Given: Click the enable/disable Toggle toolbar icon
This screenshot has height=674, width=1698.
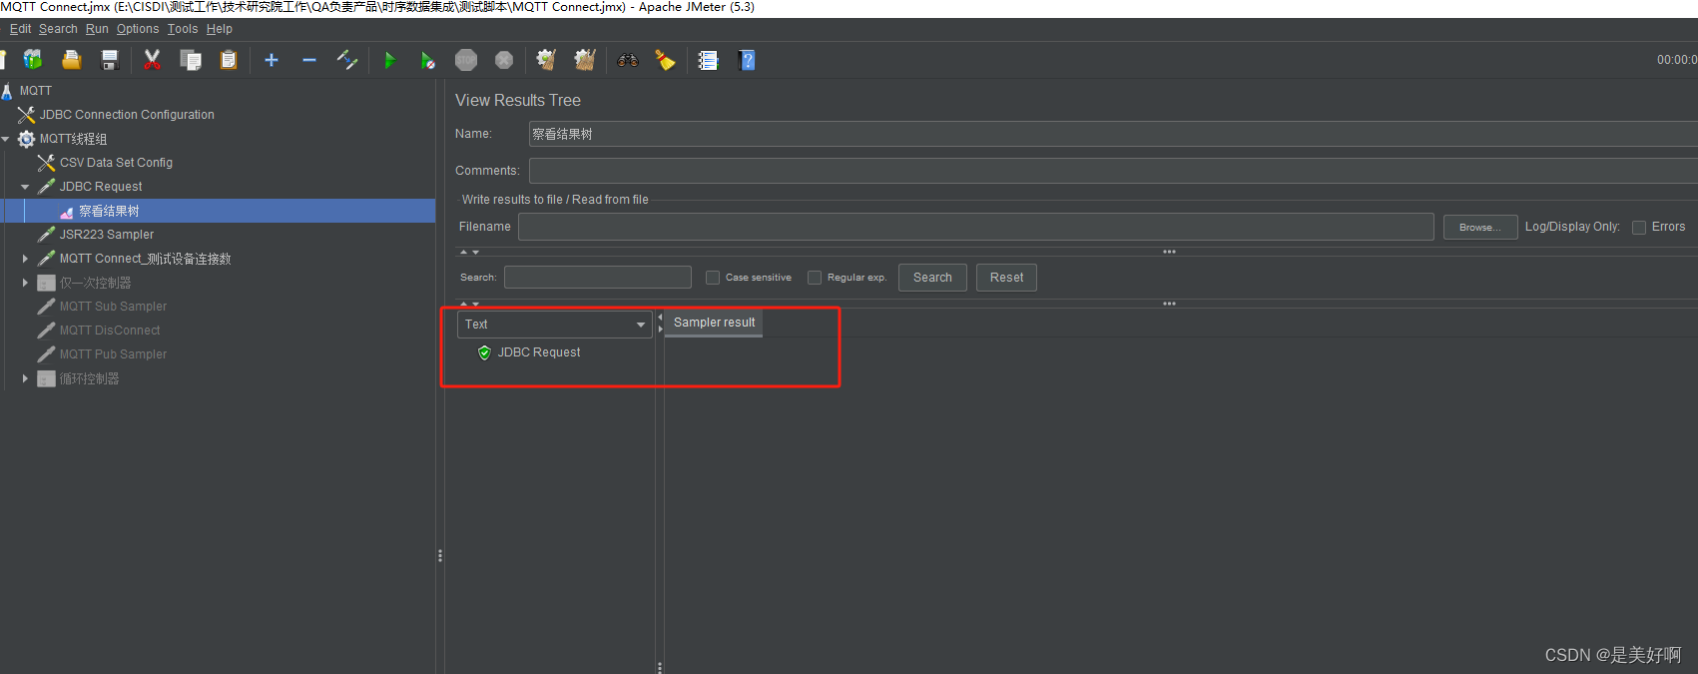Looking at the screenshot, I should 347,60.
